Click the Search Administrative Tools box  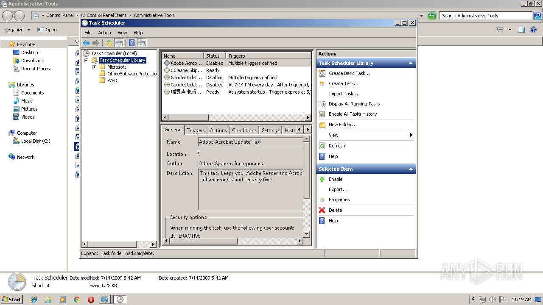pyautogui.click(x=486, y=16)
